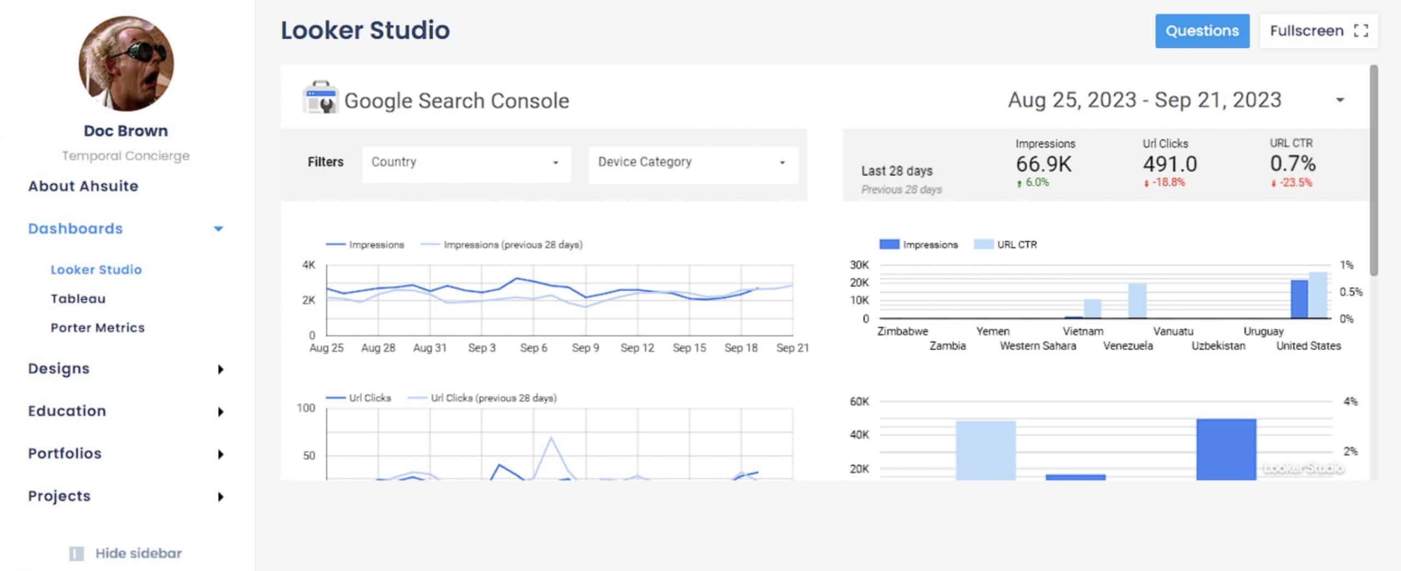The height and width of the screenshot is (571, 1401).
Task: Click the Aug 25 axis label
Action: (326, 348)
